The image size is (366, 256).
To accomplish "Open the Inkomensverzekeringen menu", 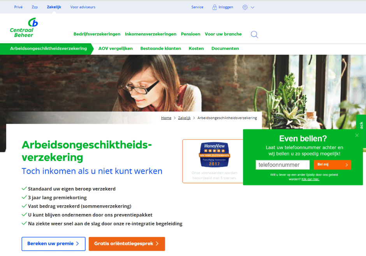I will click(151, 34).
